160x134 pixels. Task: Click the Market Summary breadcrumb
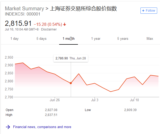[24, 9]
